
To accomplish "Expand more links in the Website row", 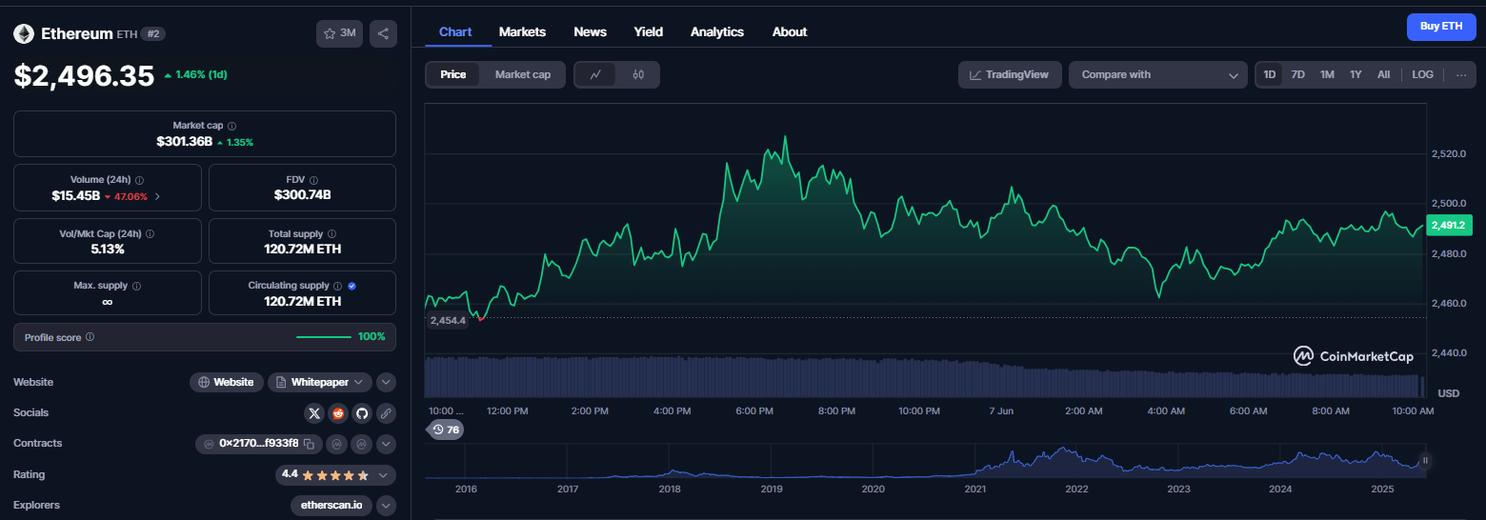I will (x=386, y=382).
